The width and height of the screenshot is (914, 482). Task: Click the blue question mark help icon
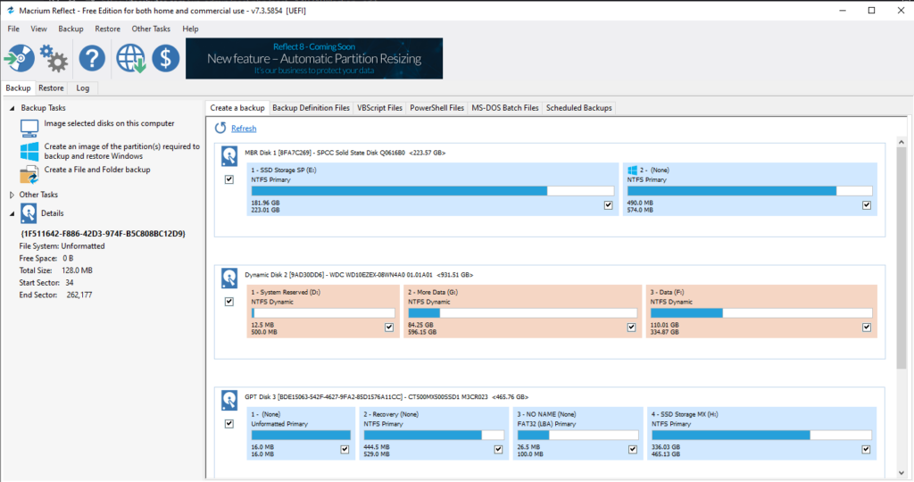[x=92, y=59]
